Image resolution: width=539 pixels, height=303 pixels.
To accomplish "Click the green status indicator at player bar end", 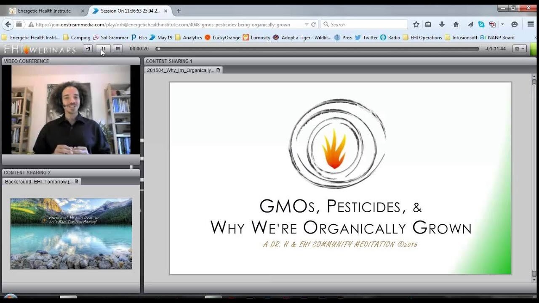I will 534,49.
